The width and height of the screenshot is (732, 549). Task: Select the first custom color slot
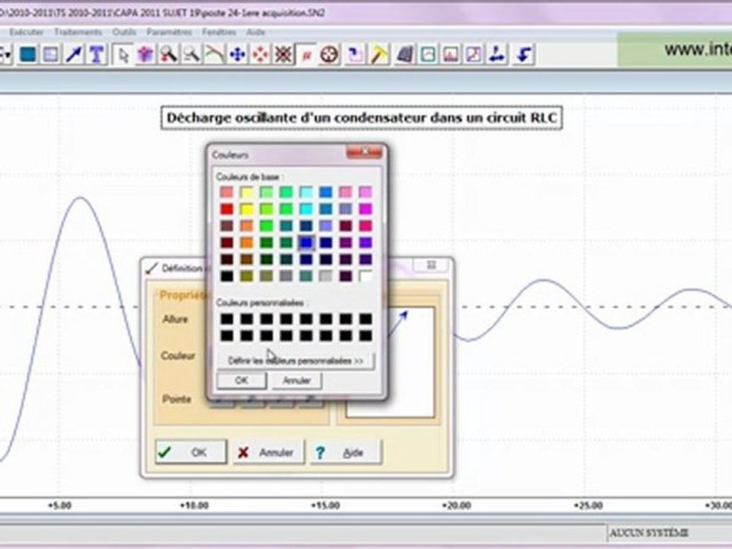click(226, 319)
